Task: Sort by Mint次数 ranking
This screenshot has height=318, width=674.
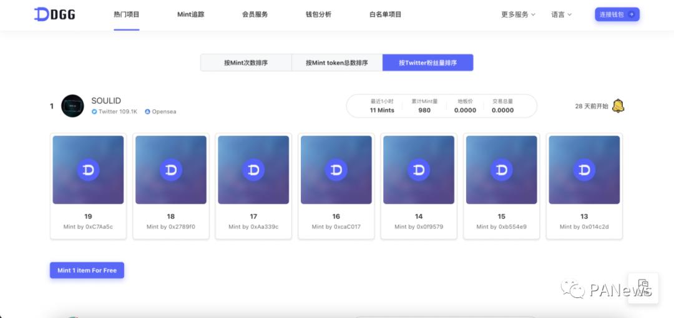Action: click(246, 63)
